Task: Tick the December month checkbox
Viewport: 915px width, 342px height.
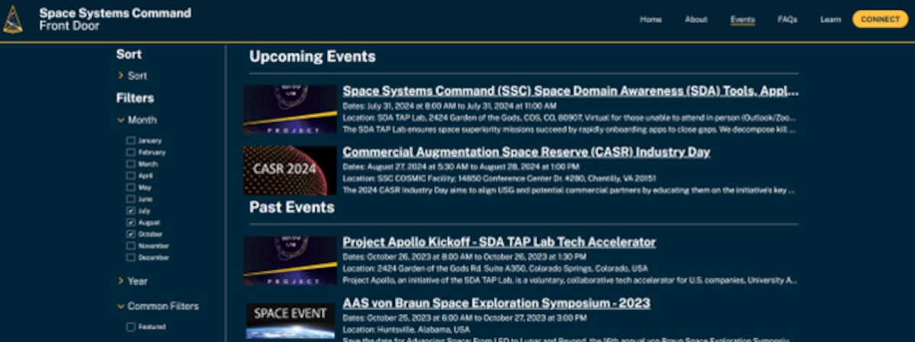Action: tap(131, 257)
